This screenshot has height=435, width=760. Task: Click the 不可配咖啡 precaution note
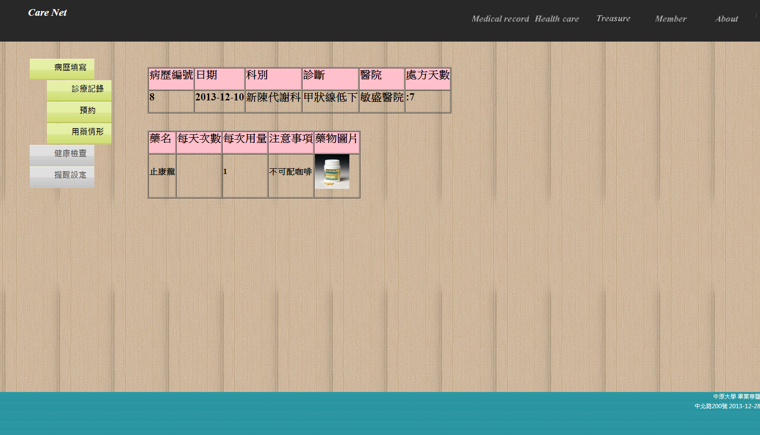291,172
